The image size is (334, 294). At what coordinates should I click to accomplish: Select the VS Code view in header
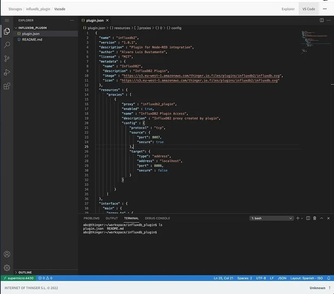(x=309, y=9)
